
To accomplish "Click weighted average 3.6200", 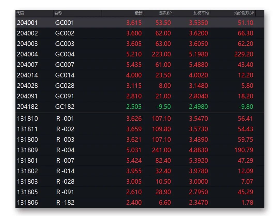I will tap(198, 33).
